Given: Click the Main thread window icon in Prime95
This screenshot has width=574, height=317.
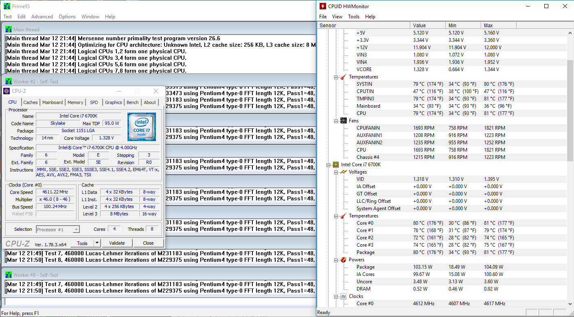Looking at the screenshot, I should click(9, 29).
